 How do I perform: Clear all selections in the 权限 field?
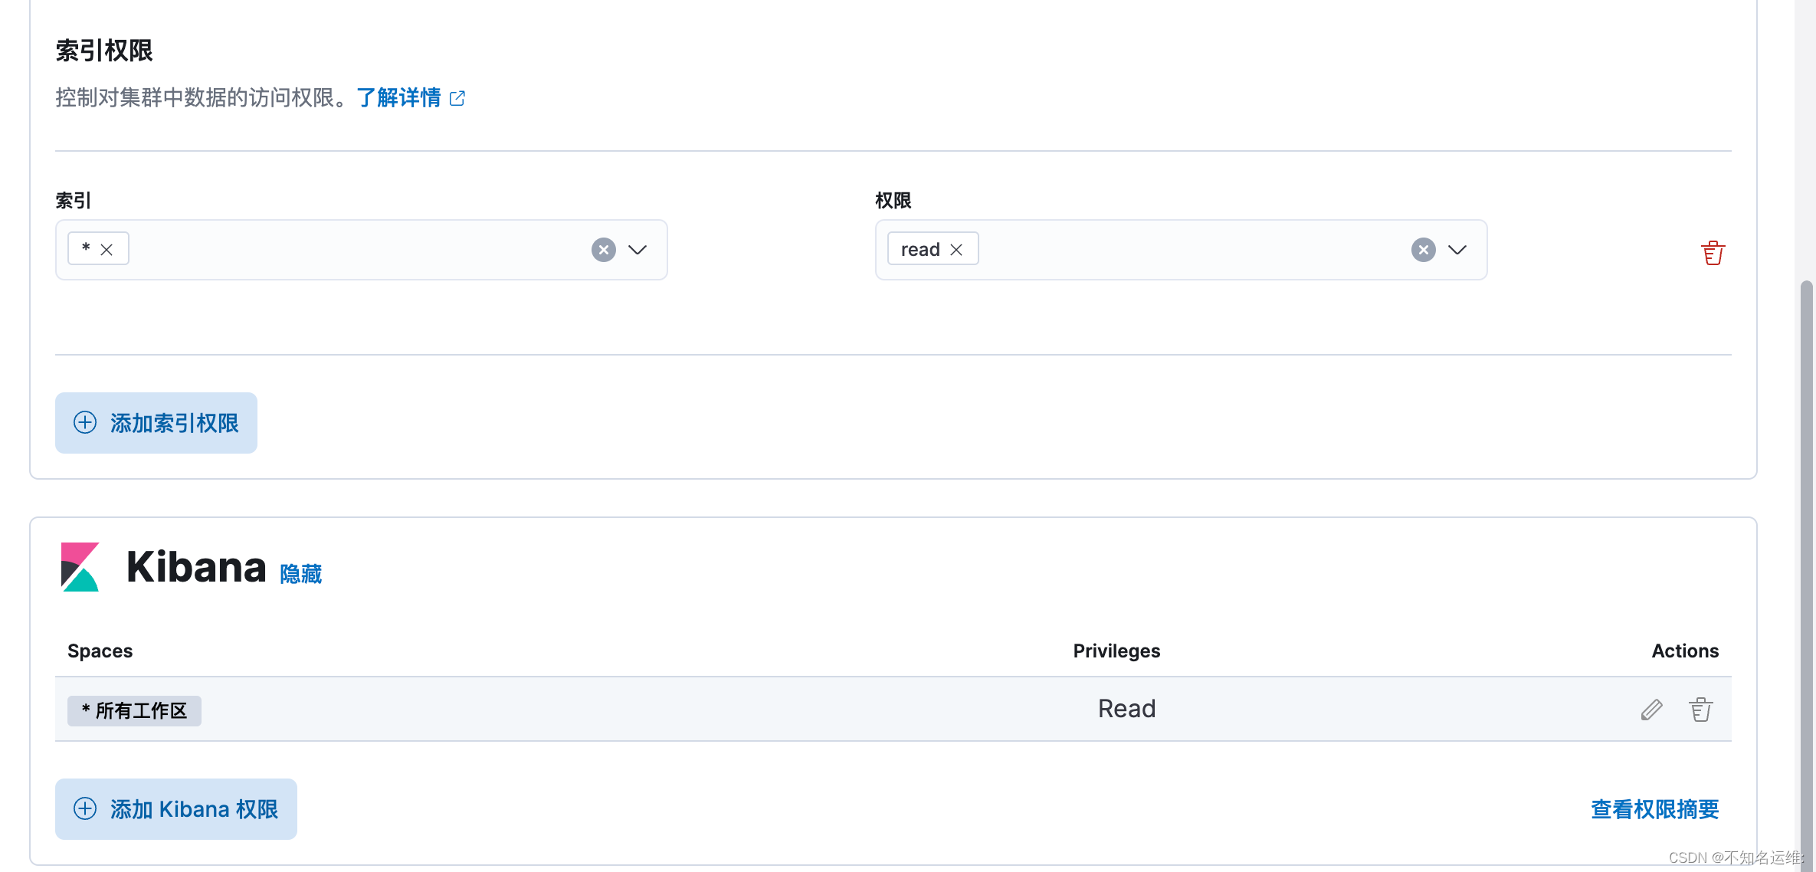click(x=1423, y=250)
